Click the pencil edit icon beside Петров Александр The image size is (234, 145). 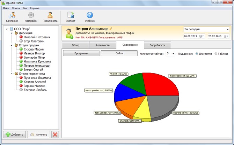point(111,29)
